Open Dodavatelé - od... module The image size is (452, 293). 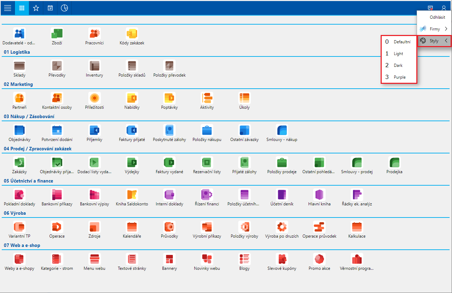pyautogui.click(x=19, y=36)
